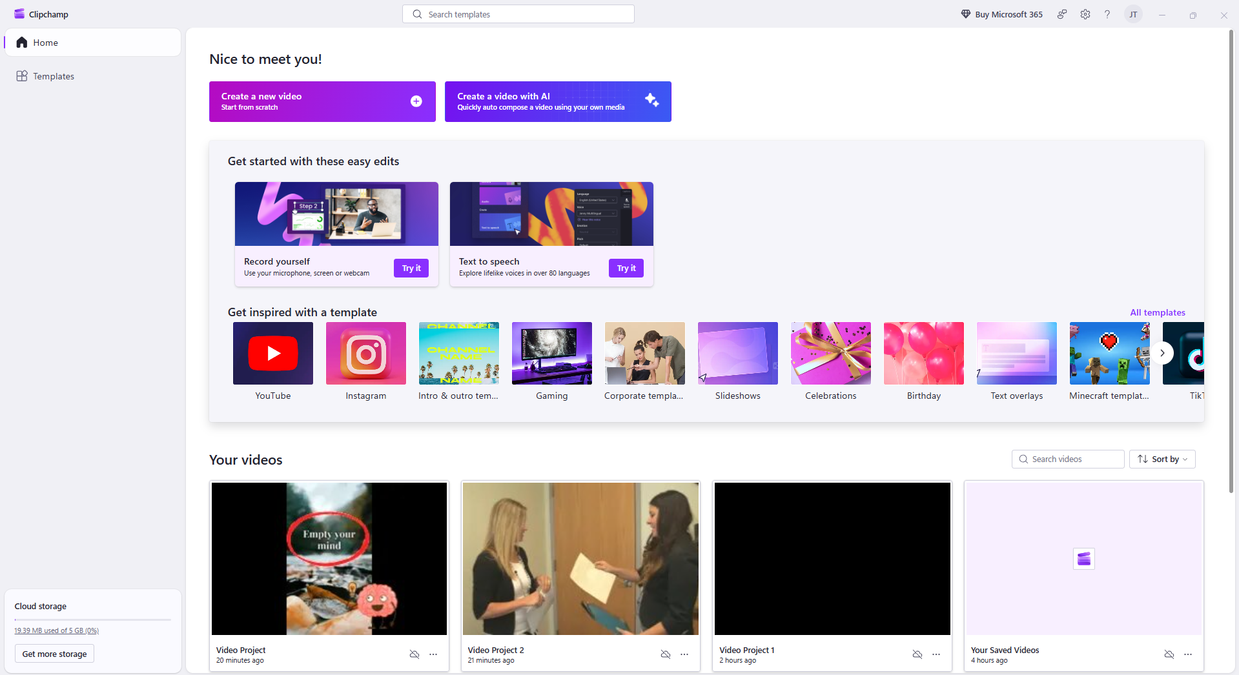Viewport: 1239px width, 675px height.
Task: Click the Templates grid icon in sidebar
Action: (22, 76)
